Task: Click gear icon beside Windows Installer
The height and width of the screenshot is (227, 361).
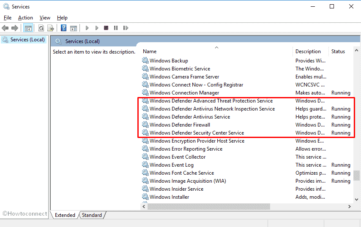Action: coord(145,197)
